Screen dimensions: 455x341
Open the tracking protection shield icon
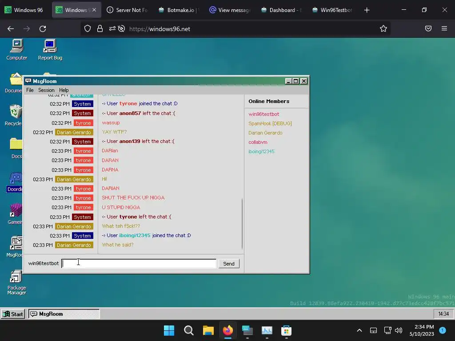(88, 29)
